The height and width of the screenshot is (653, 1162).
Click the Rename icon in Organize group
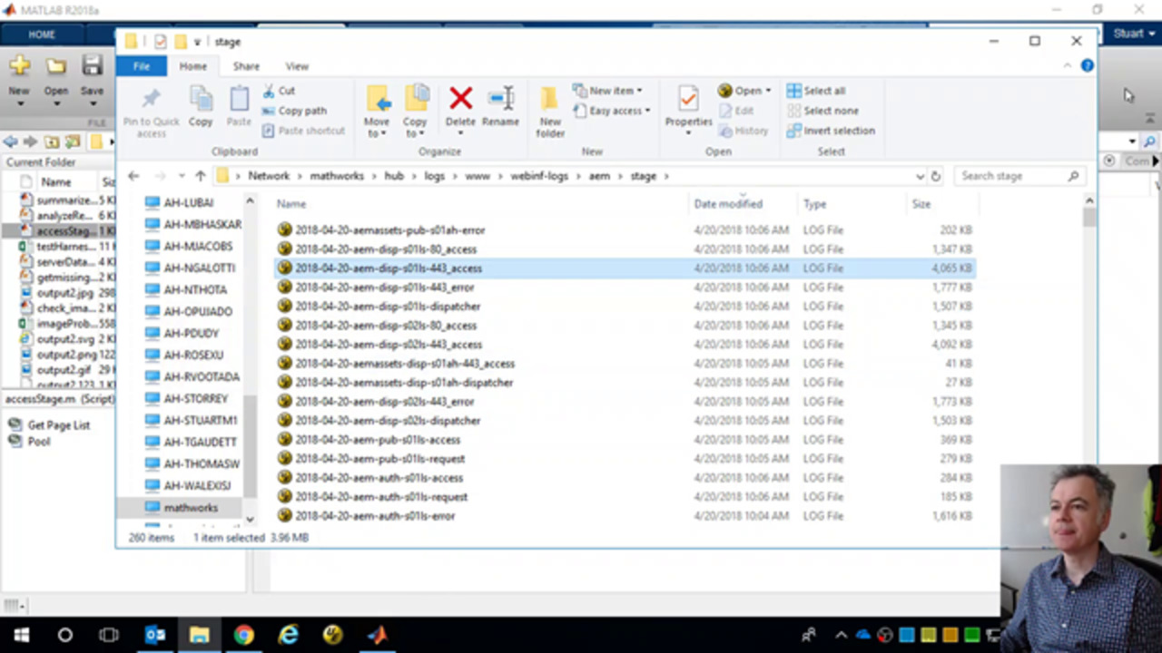500,101
